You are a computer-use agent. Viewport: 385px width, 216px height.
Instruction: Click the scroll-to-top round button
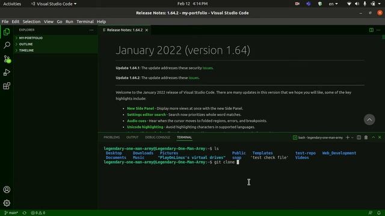click(x=369, y=119)
